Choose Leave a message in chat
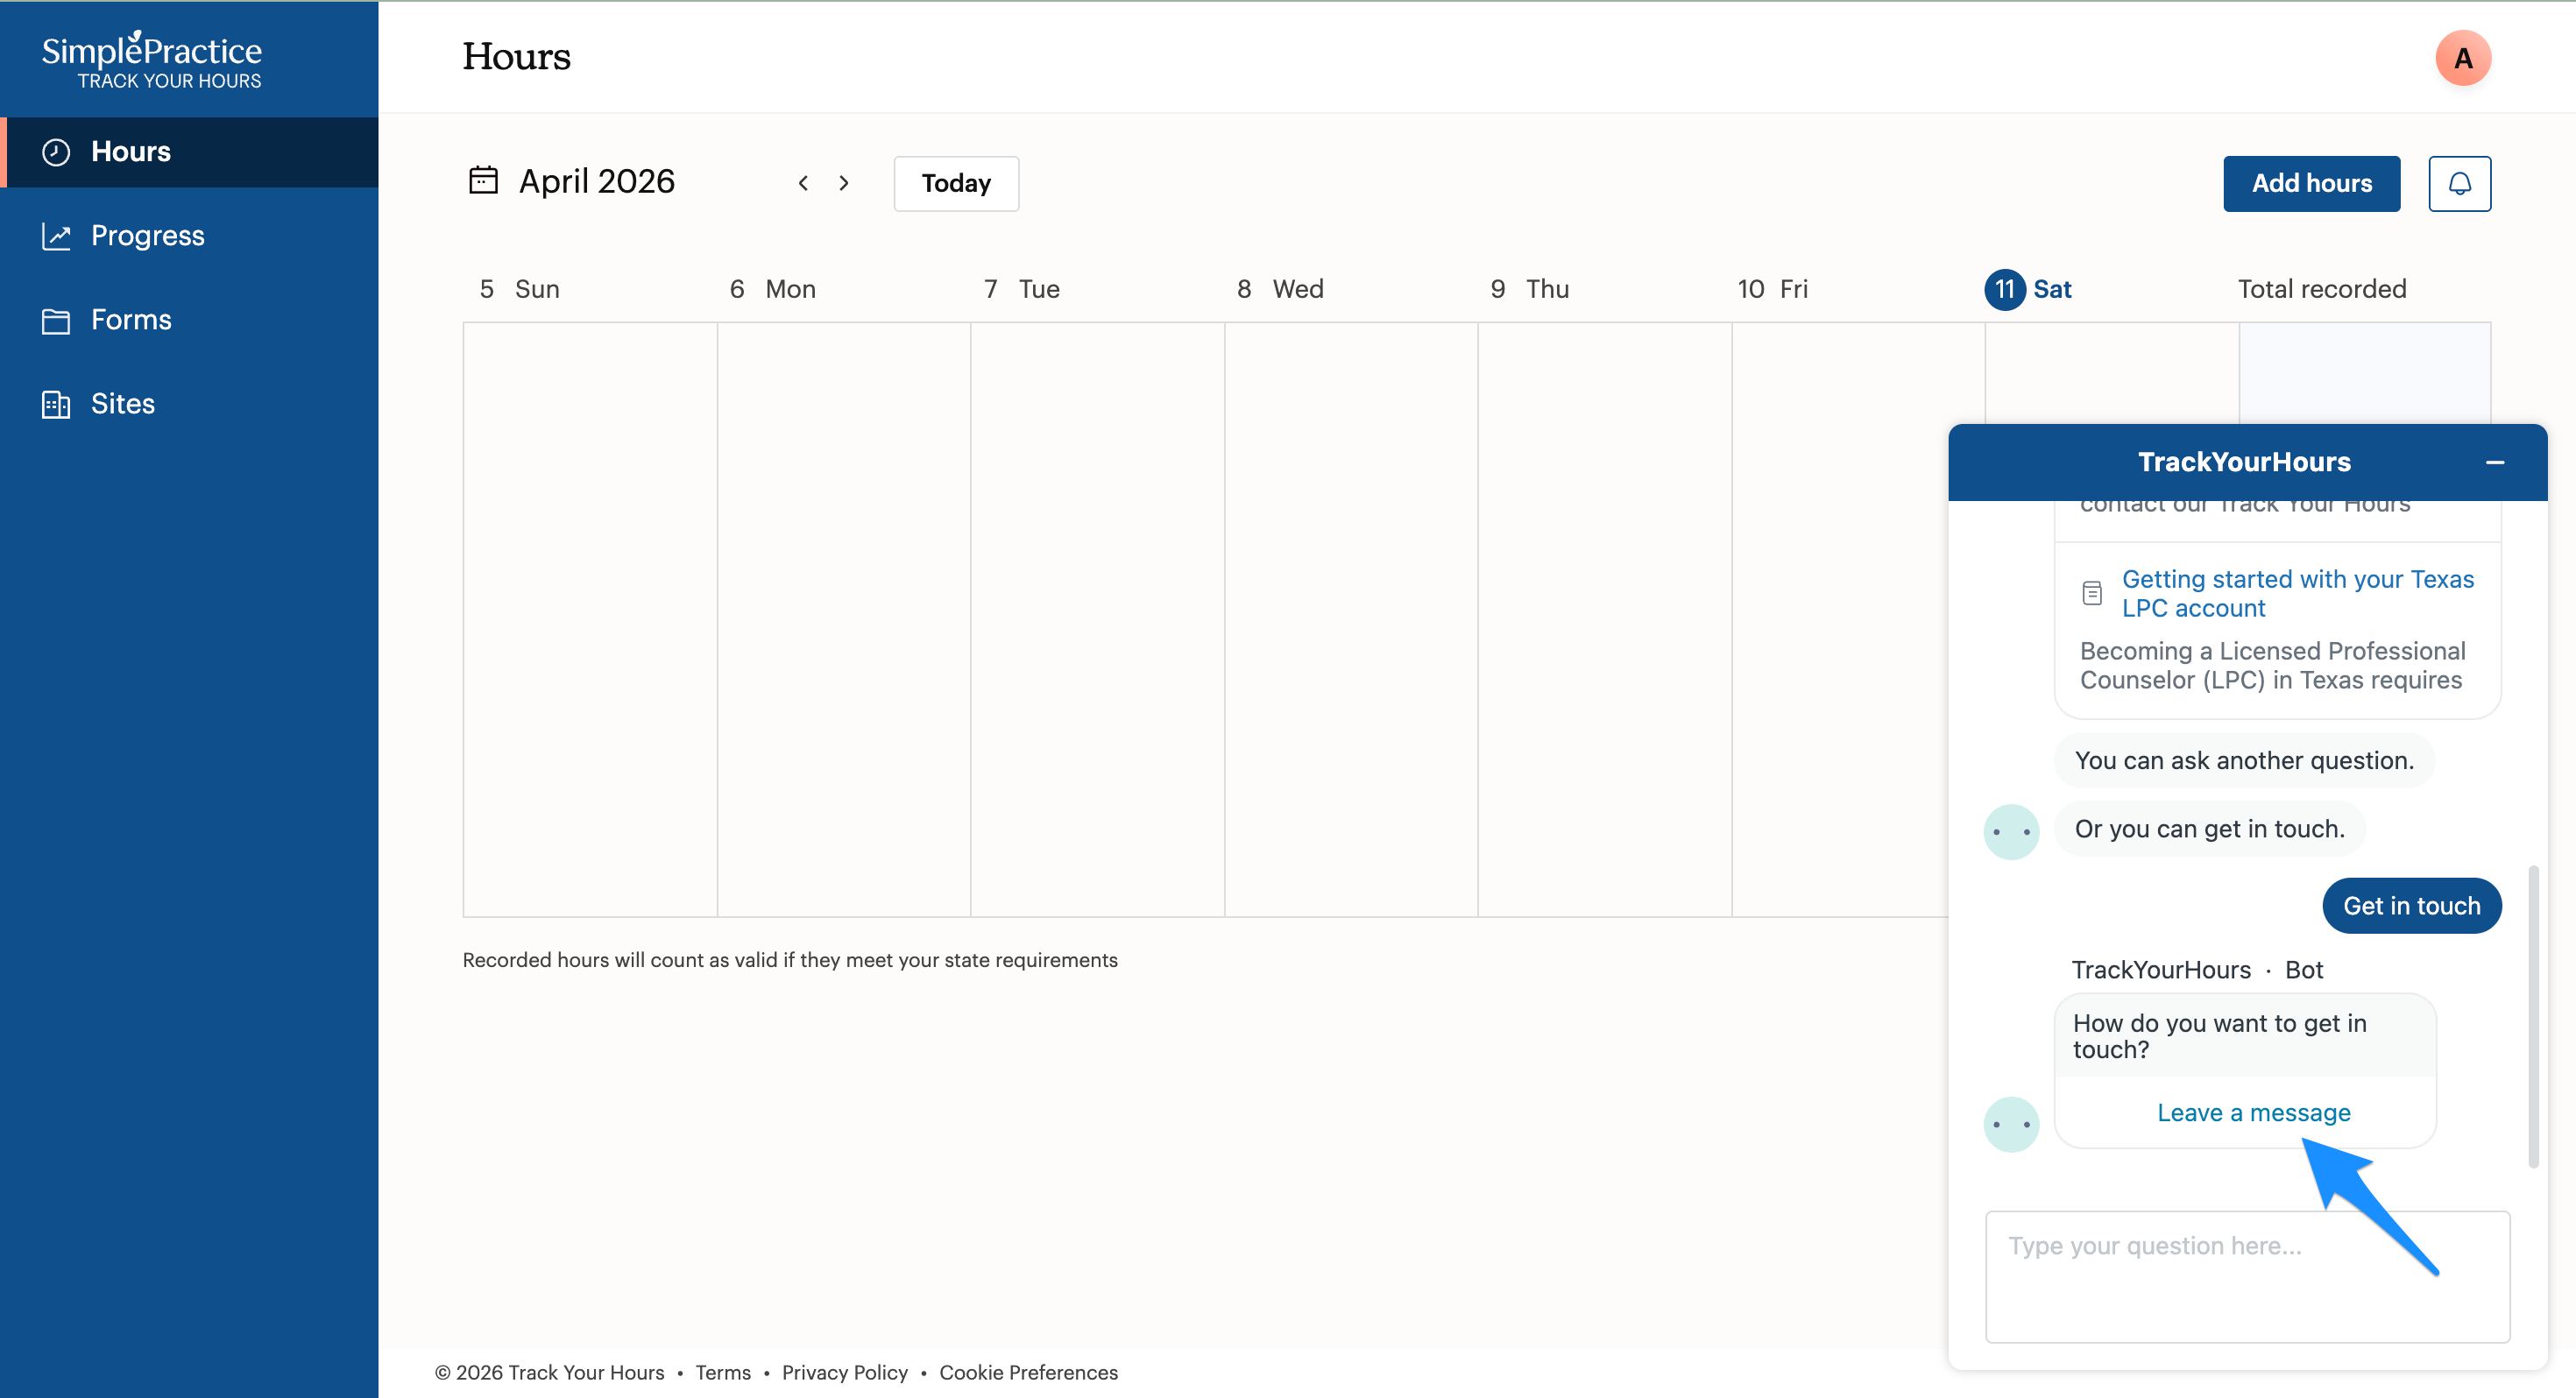The height and width of the screenshot is (1398, 2576). [x=2253, y=1113]
